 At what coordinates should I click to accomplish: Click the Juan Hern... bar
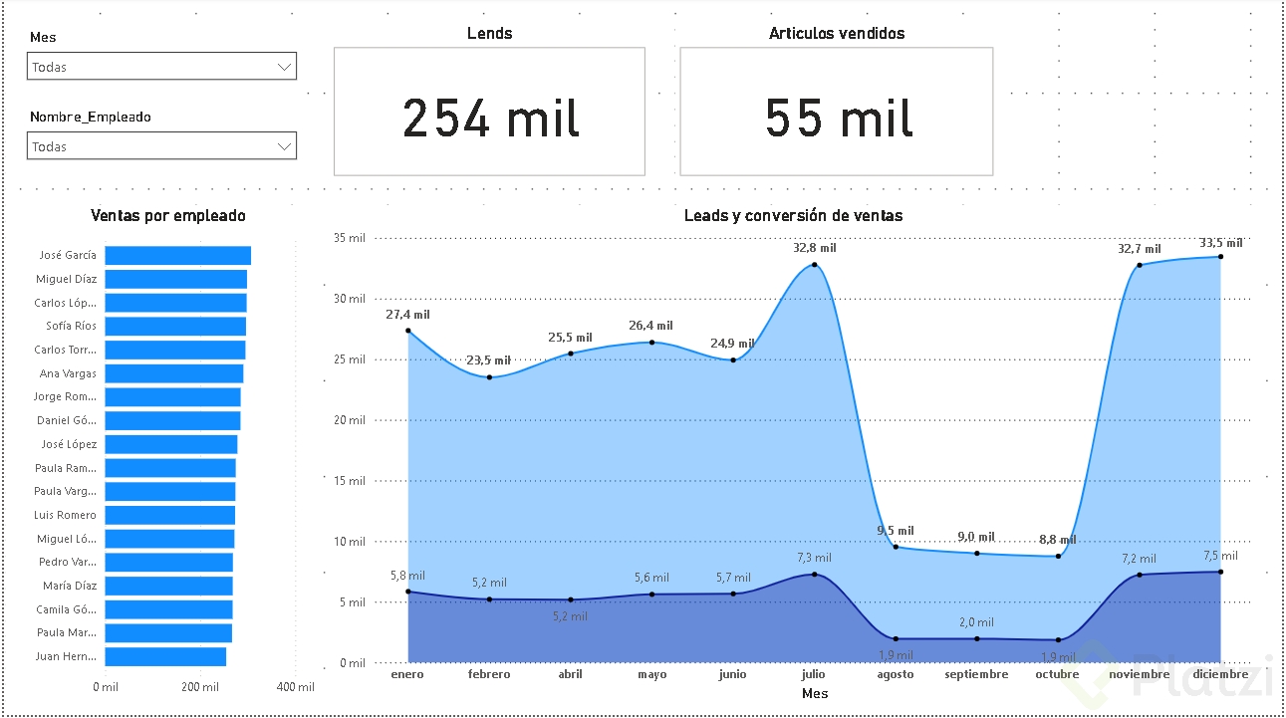(x=165, y=656)
